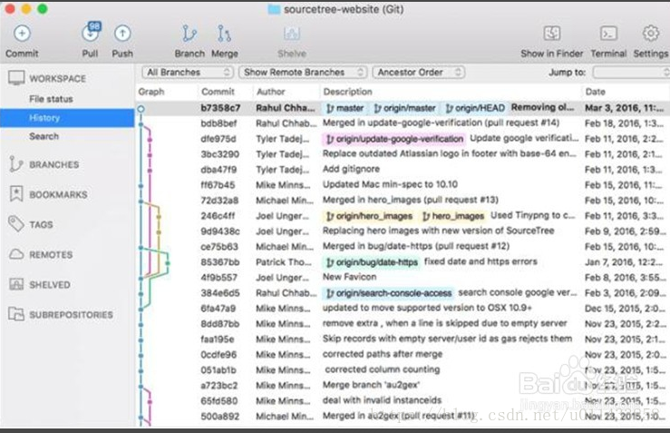Select the "New Favicon" commit

tap(349, 277)
